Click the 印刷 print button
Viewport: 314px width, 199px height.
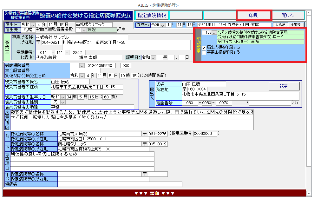(x=253, y=15)
